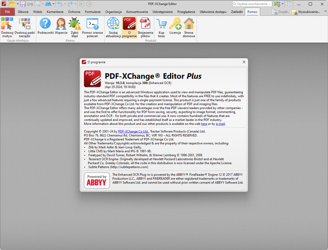Open Wsparcie support icon
328x250 pixels.
[61, 26]
